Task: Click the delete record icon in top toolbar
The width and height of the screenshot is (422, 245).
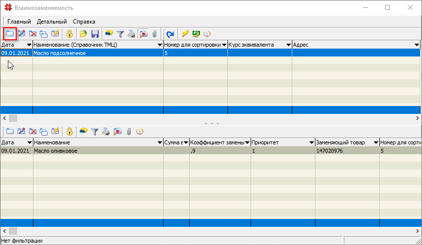Action: [32, 34]
